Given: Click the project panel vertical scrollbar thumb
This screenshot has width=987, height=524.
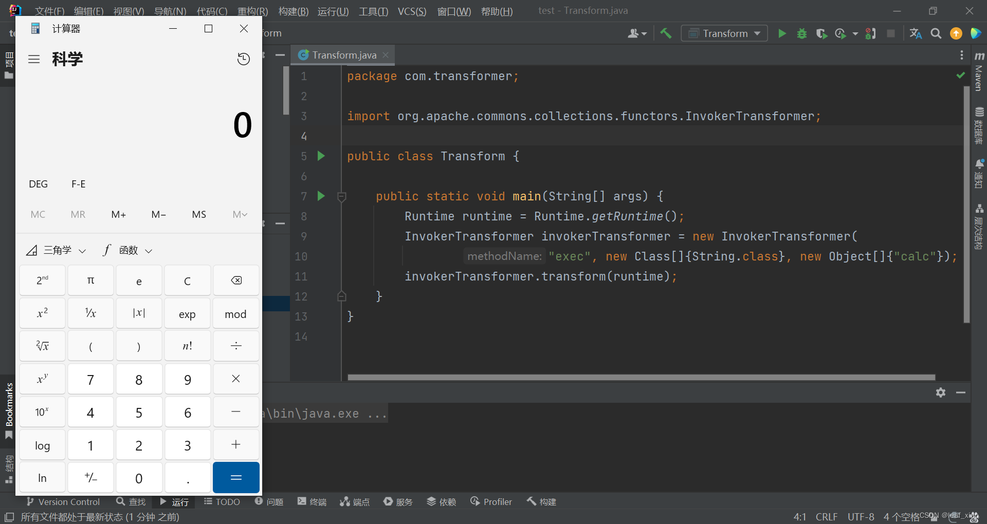Looking at the screenshot, I should [286, 90].
